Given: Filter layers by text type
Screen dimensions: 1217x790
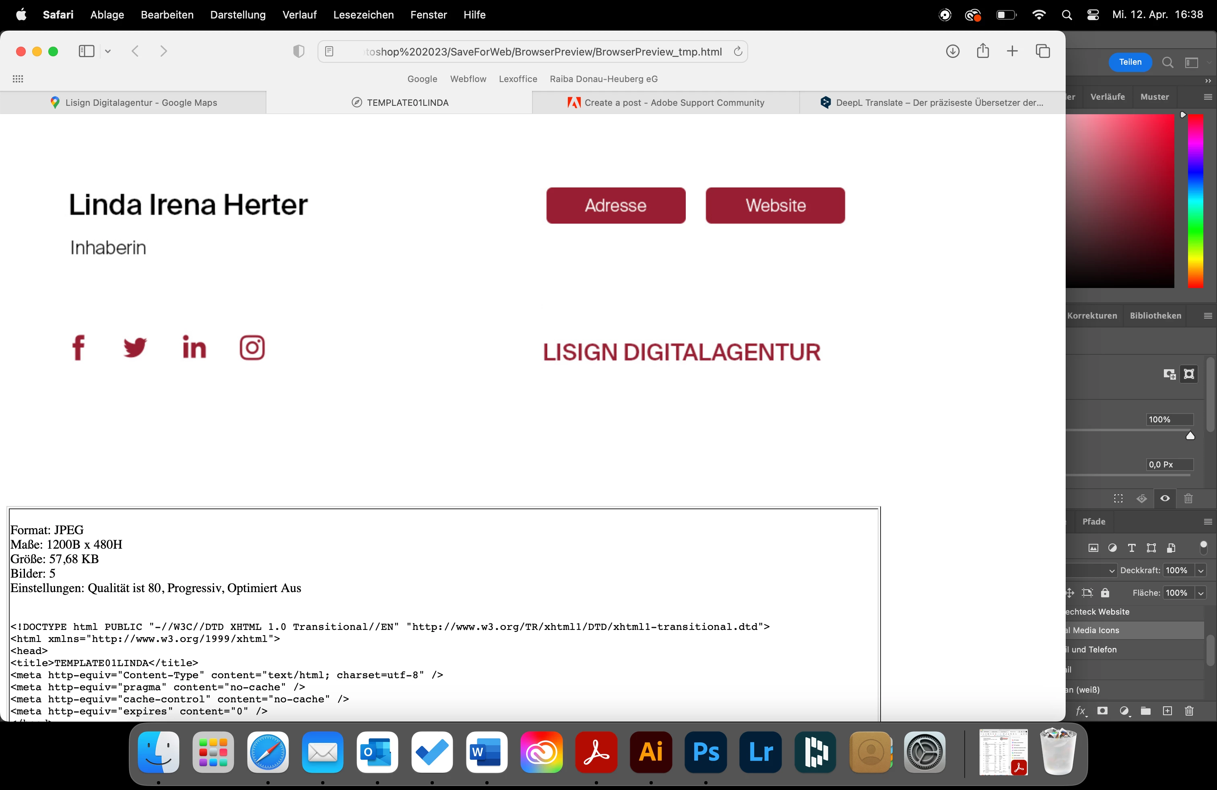Looking at the screenshot, I should pyautogui.click(x=1132, y=548).
